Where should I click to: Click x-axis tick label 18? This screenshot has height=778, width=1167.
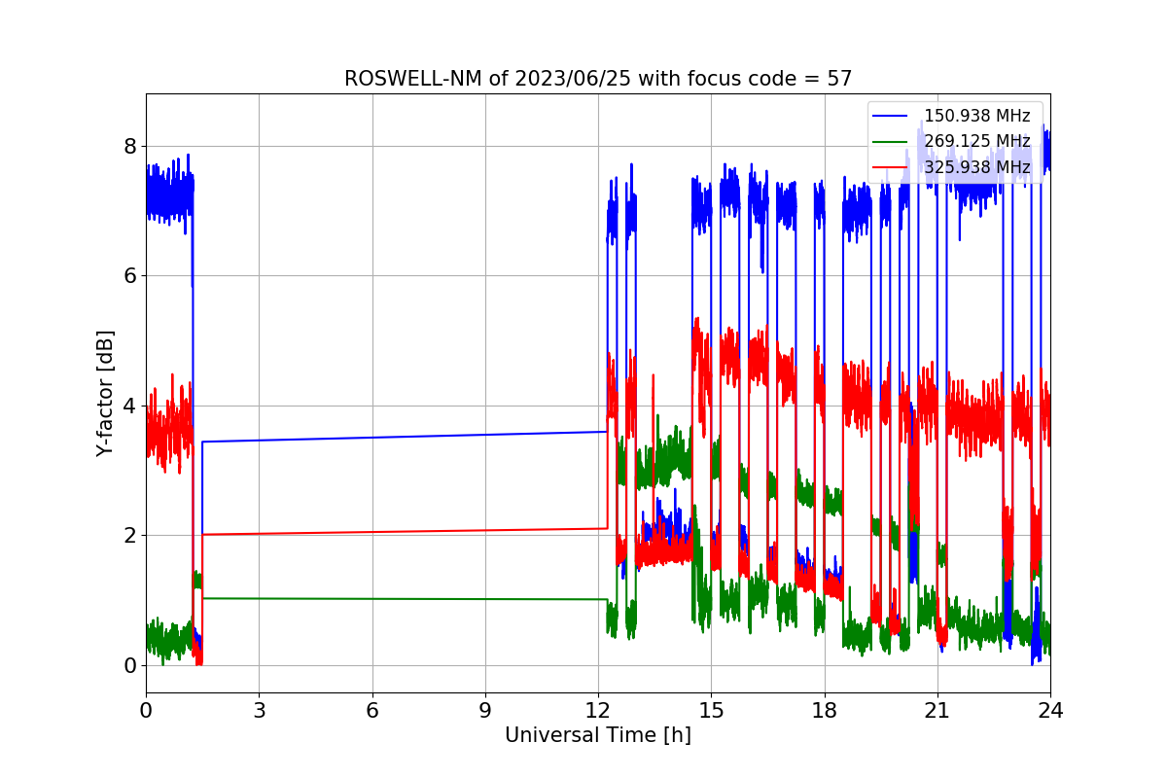(x=824, y=710)
